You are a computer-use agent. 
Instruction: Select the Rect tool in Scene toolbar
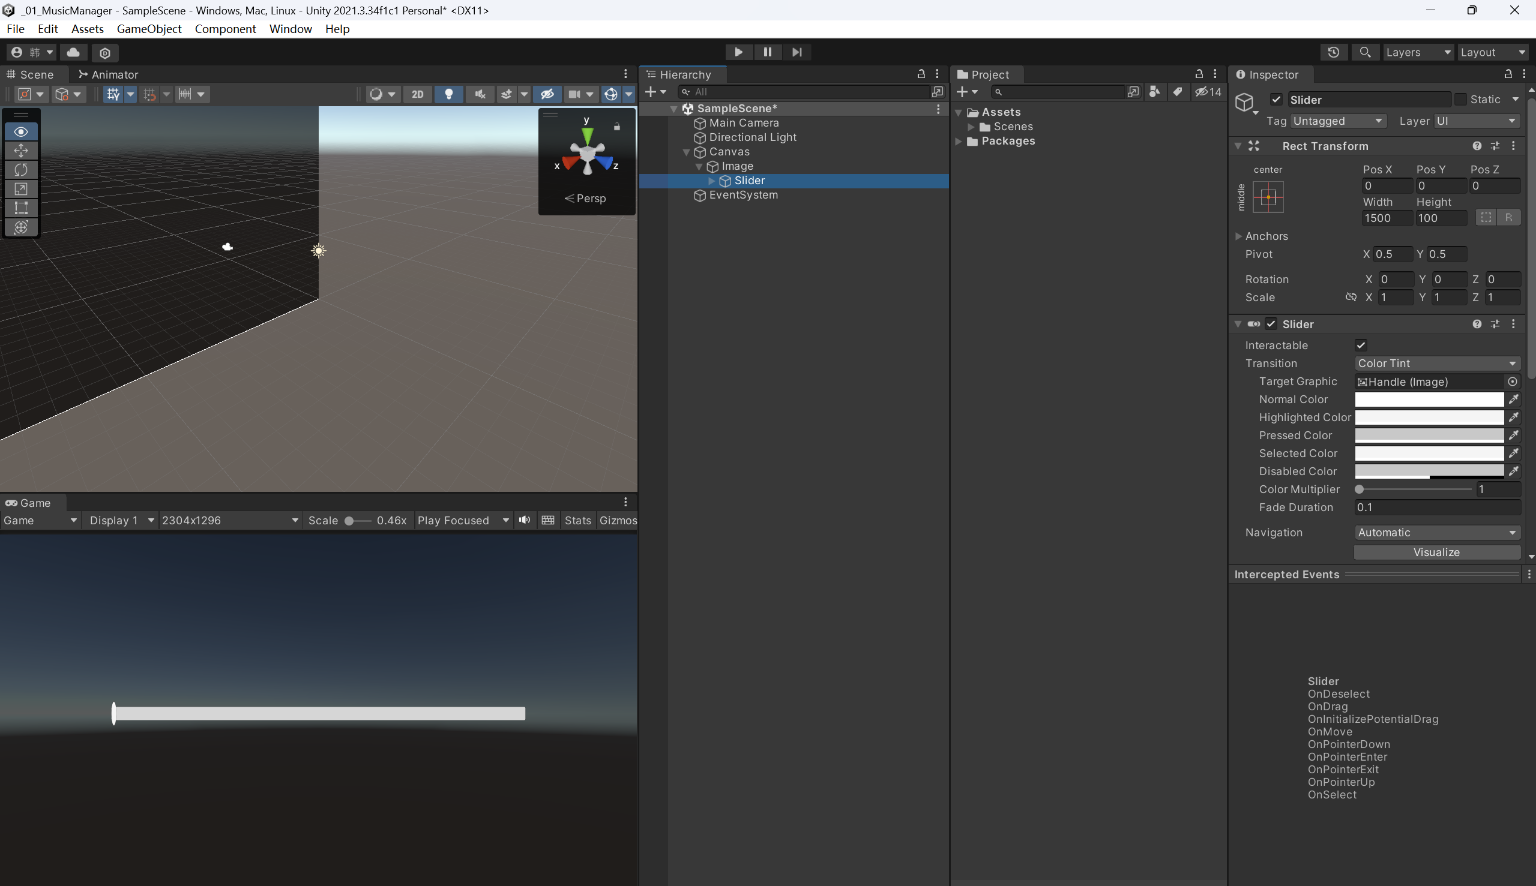20,208
